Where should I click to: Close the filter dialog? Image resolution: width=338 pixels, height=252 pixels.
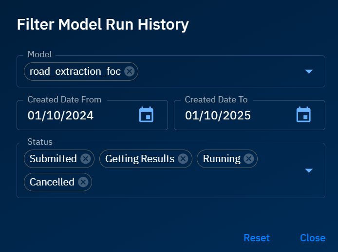pos(313,238)
